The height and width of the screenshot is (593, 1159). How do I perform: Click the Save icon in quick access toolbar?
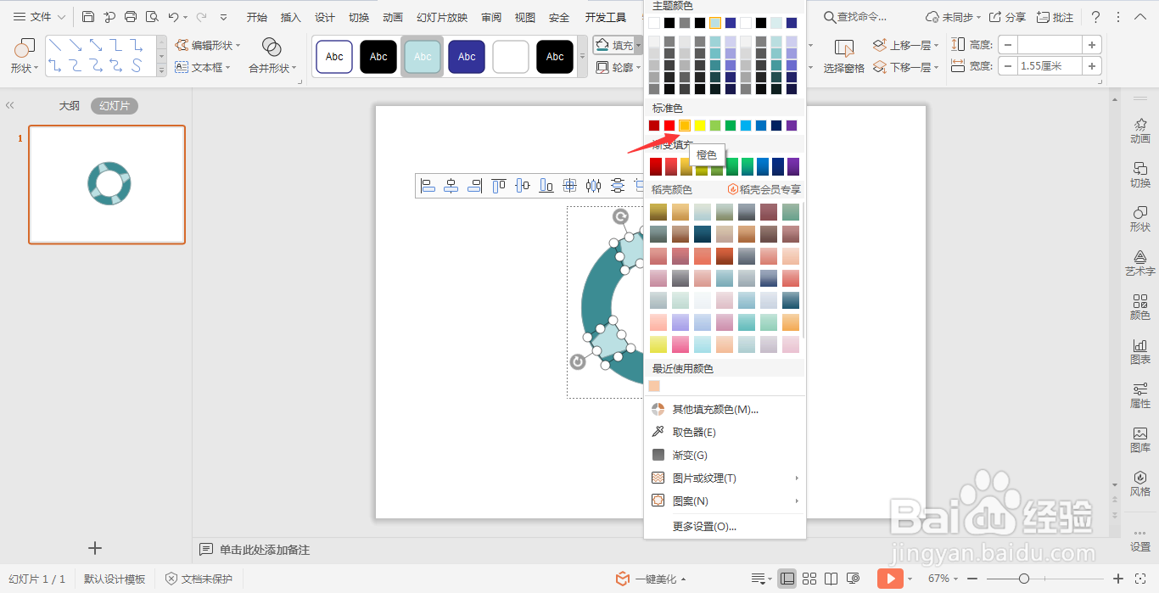pyautogui.click(x=88, y=17)
